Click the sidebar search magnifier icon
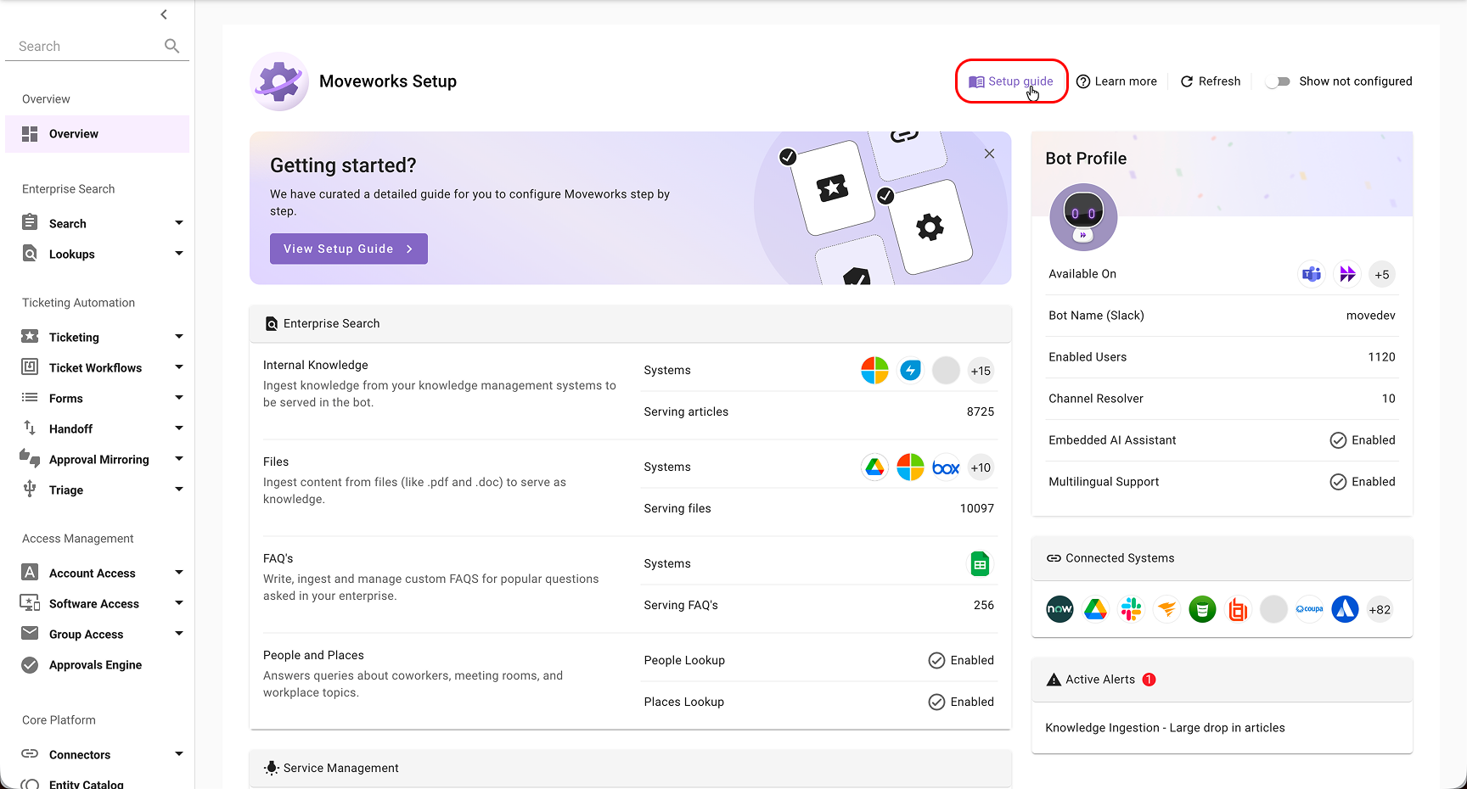Viewport: 1467px width, 789px height. 171,46
